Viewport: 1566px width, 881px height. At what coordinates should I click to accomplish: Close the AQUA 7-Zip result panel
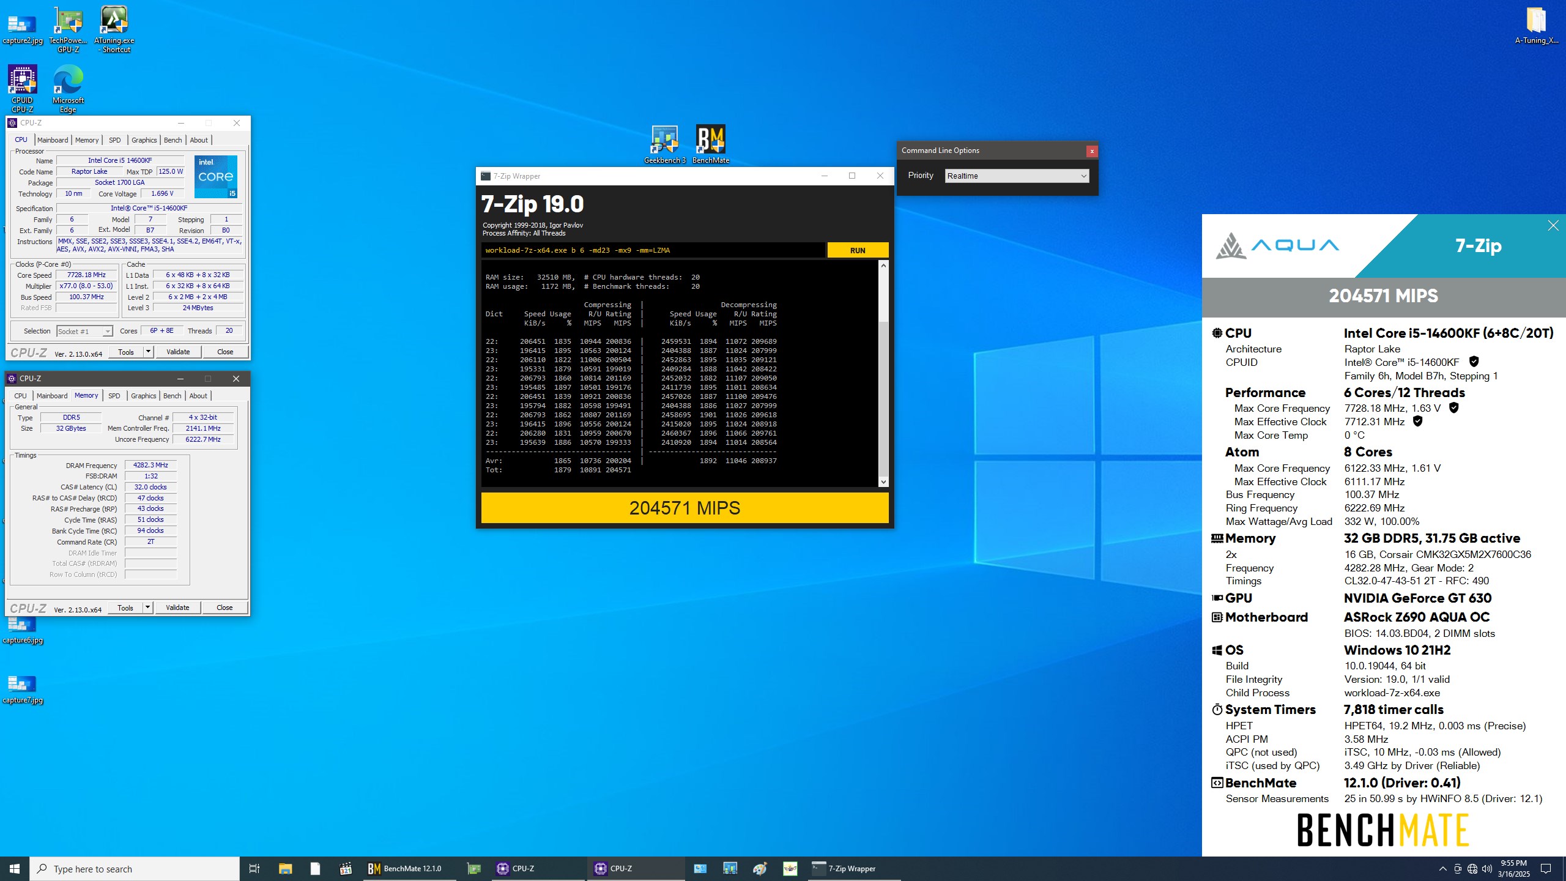(x=1553, y=226)
